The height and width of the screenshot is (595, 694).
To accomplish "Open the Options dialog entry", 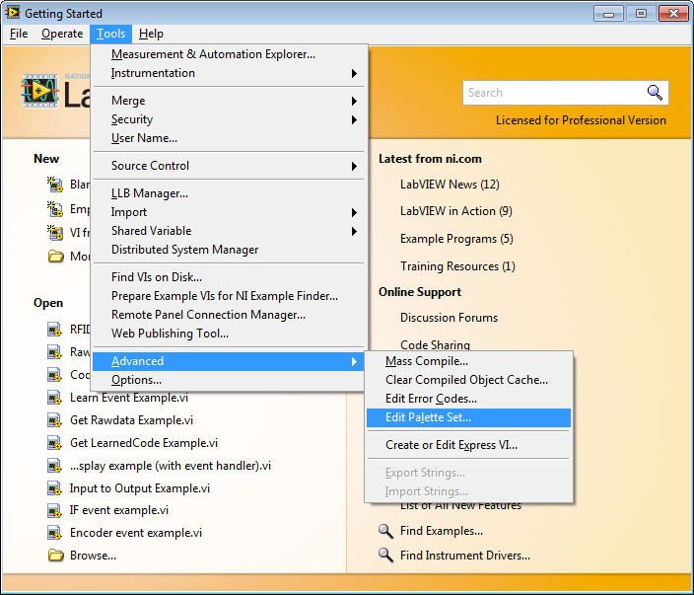I will [229, 380].
